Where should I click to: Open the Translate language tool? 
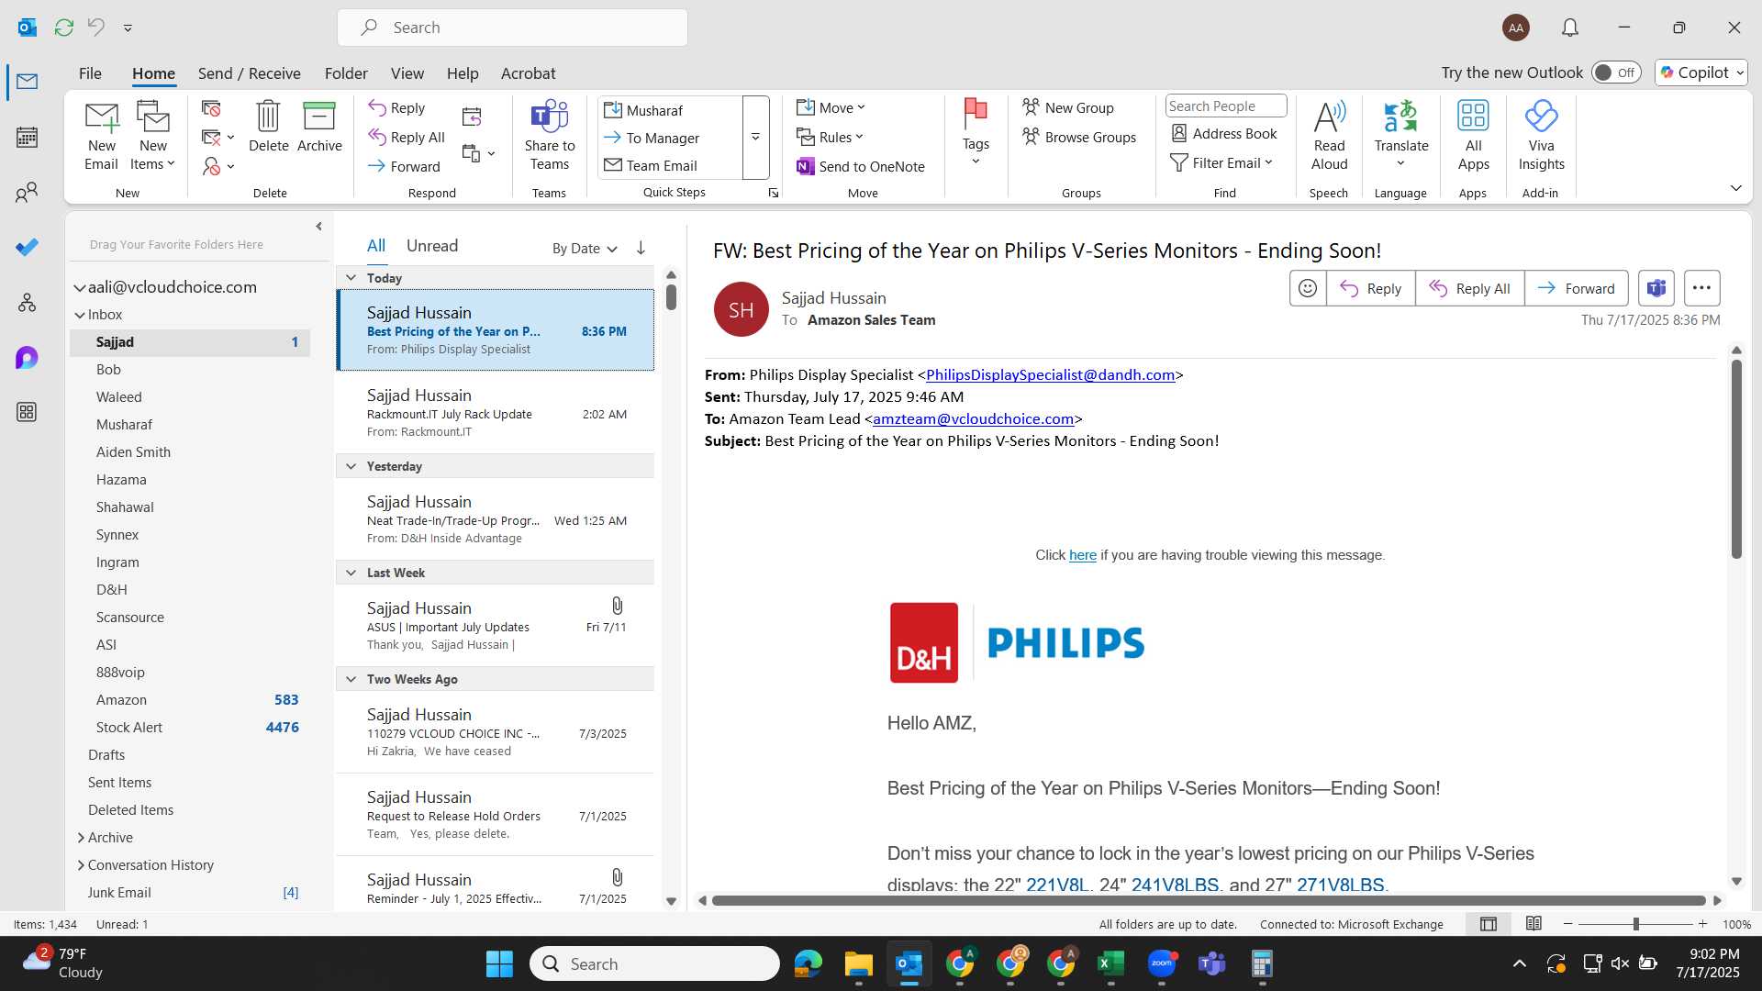click(x=1400, y=135)
